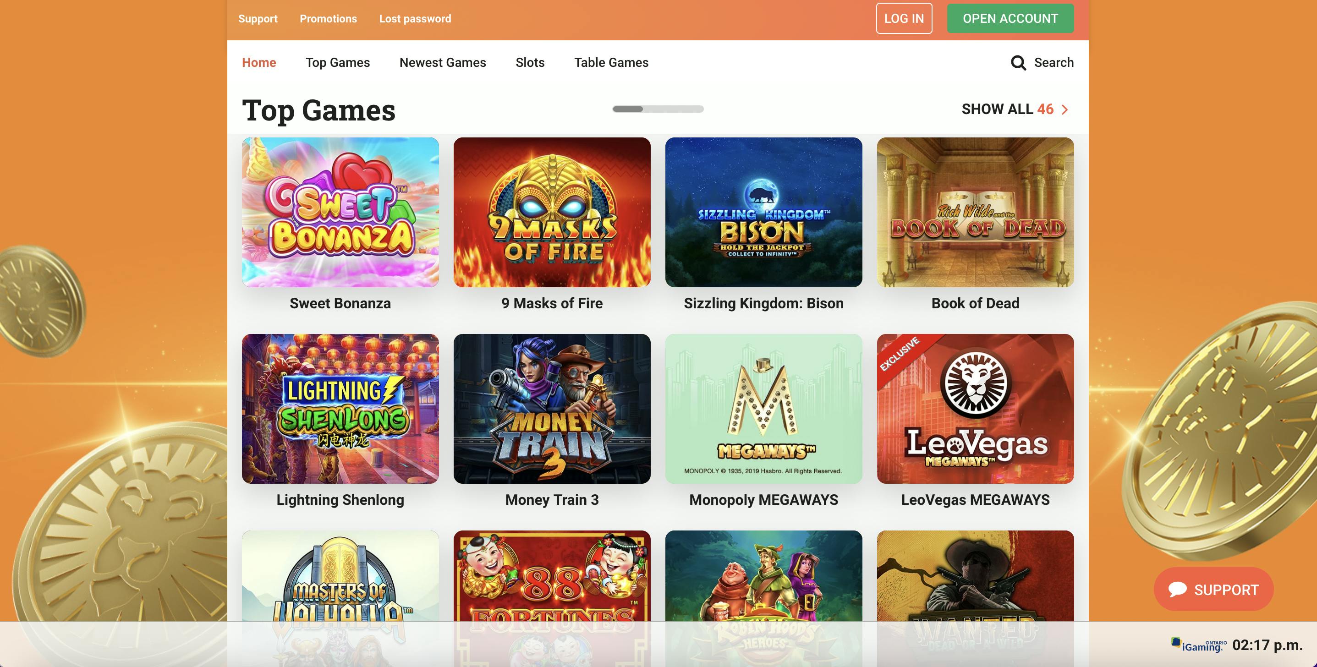Open the Slots category tab
This screenshot has width=1317, height=667.
coord(530,62)
